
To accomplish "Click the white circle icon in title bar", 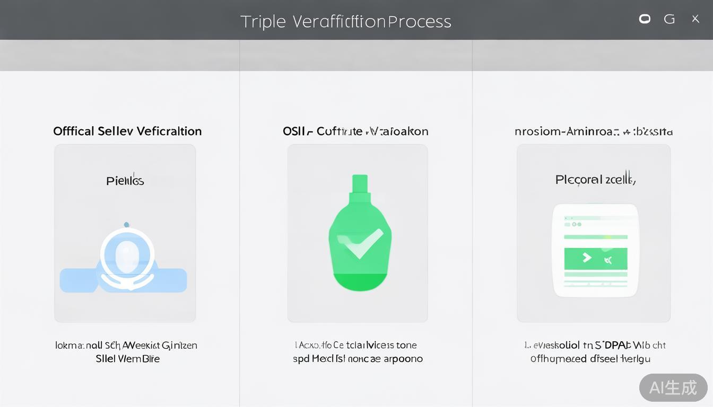I will coord(645,19).
